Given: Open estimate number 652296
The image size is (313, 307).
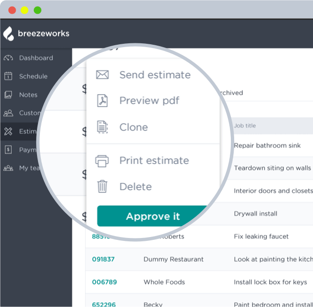Looking at the screenshot, I should click(104, 305).
